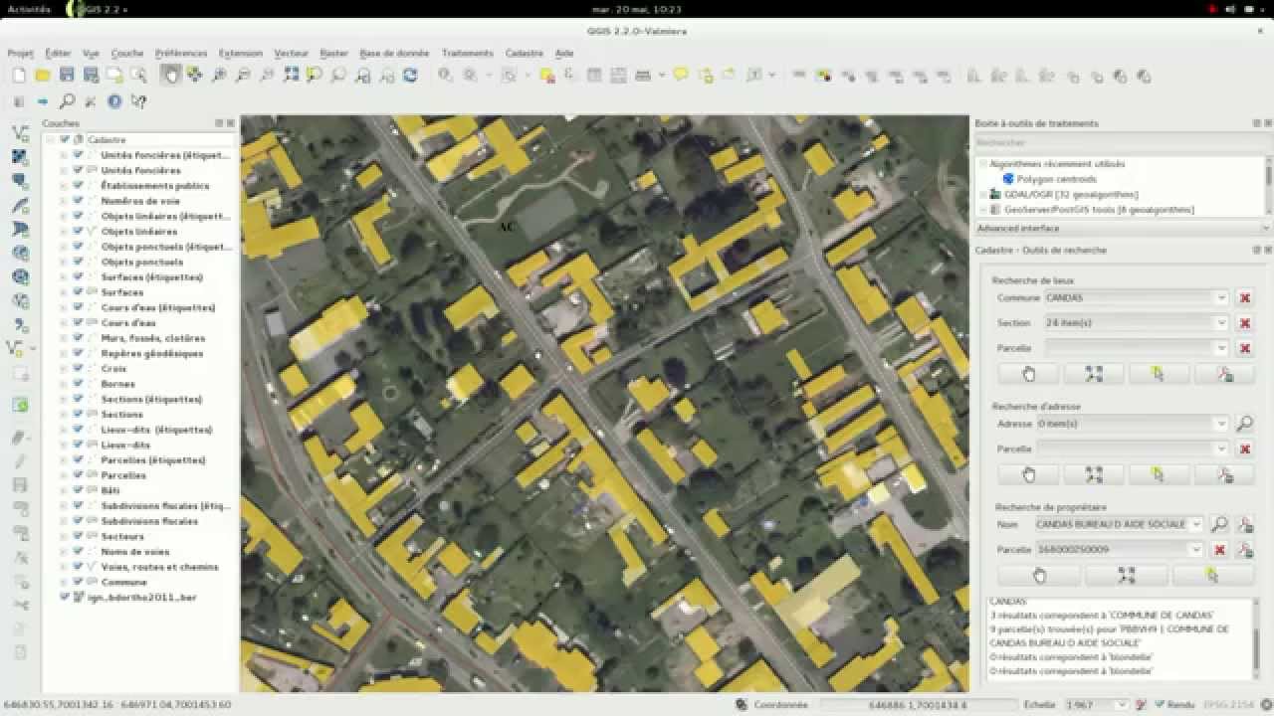
Task: Expand the GDAL/OGR geoalgorithms tree node
Action: point(982,195)
